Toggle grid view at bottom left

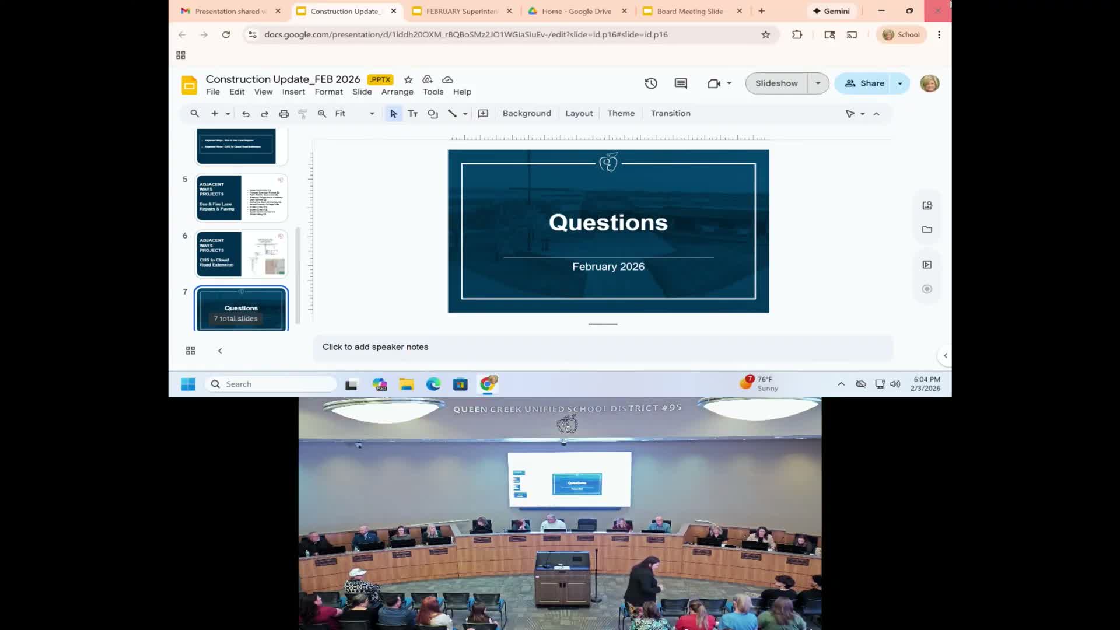pyautogui.click(x=190, y=351)
